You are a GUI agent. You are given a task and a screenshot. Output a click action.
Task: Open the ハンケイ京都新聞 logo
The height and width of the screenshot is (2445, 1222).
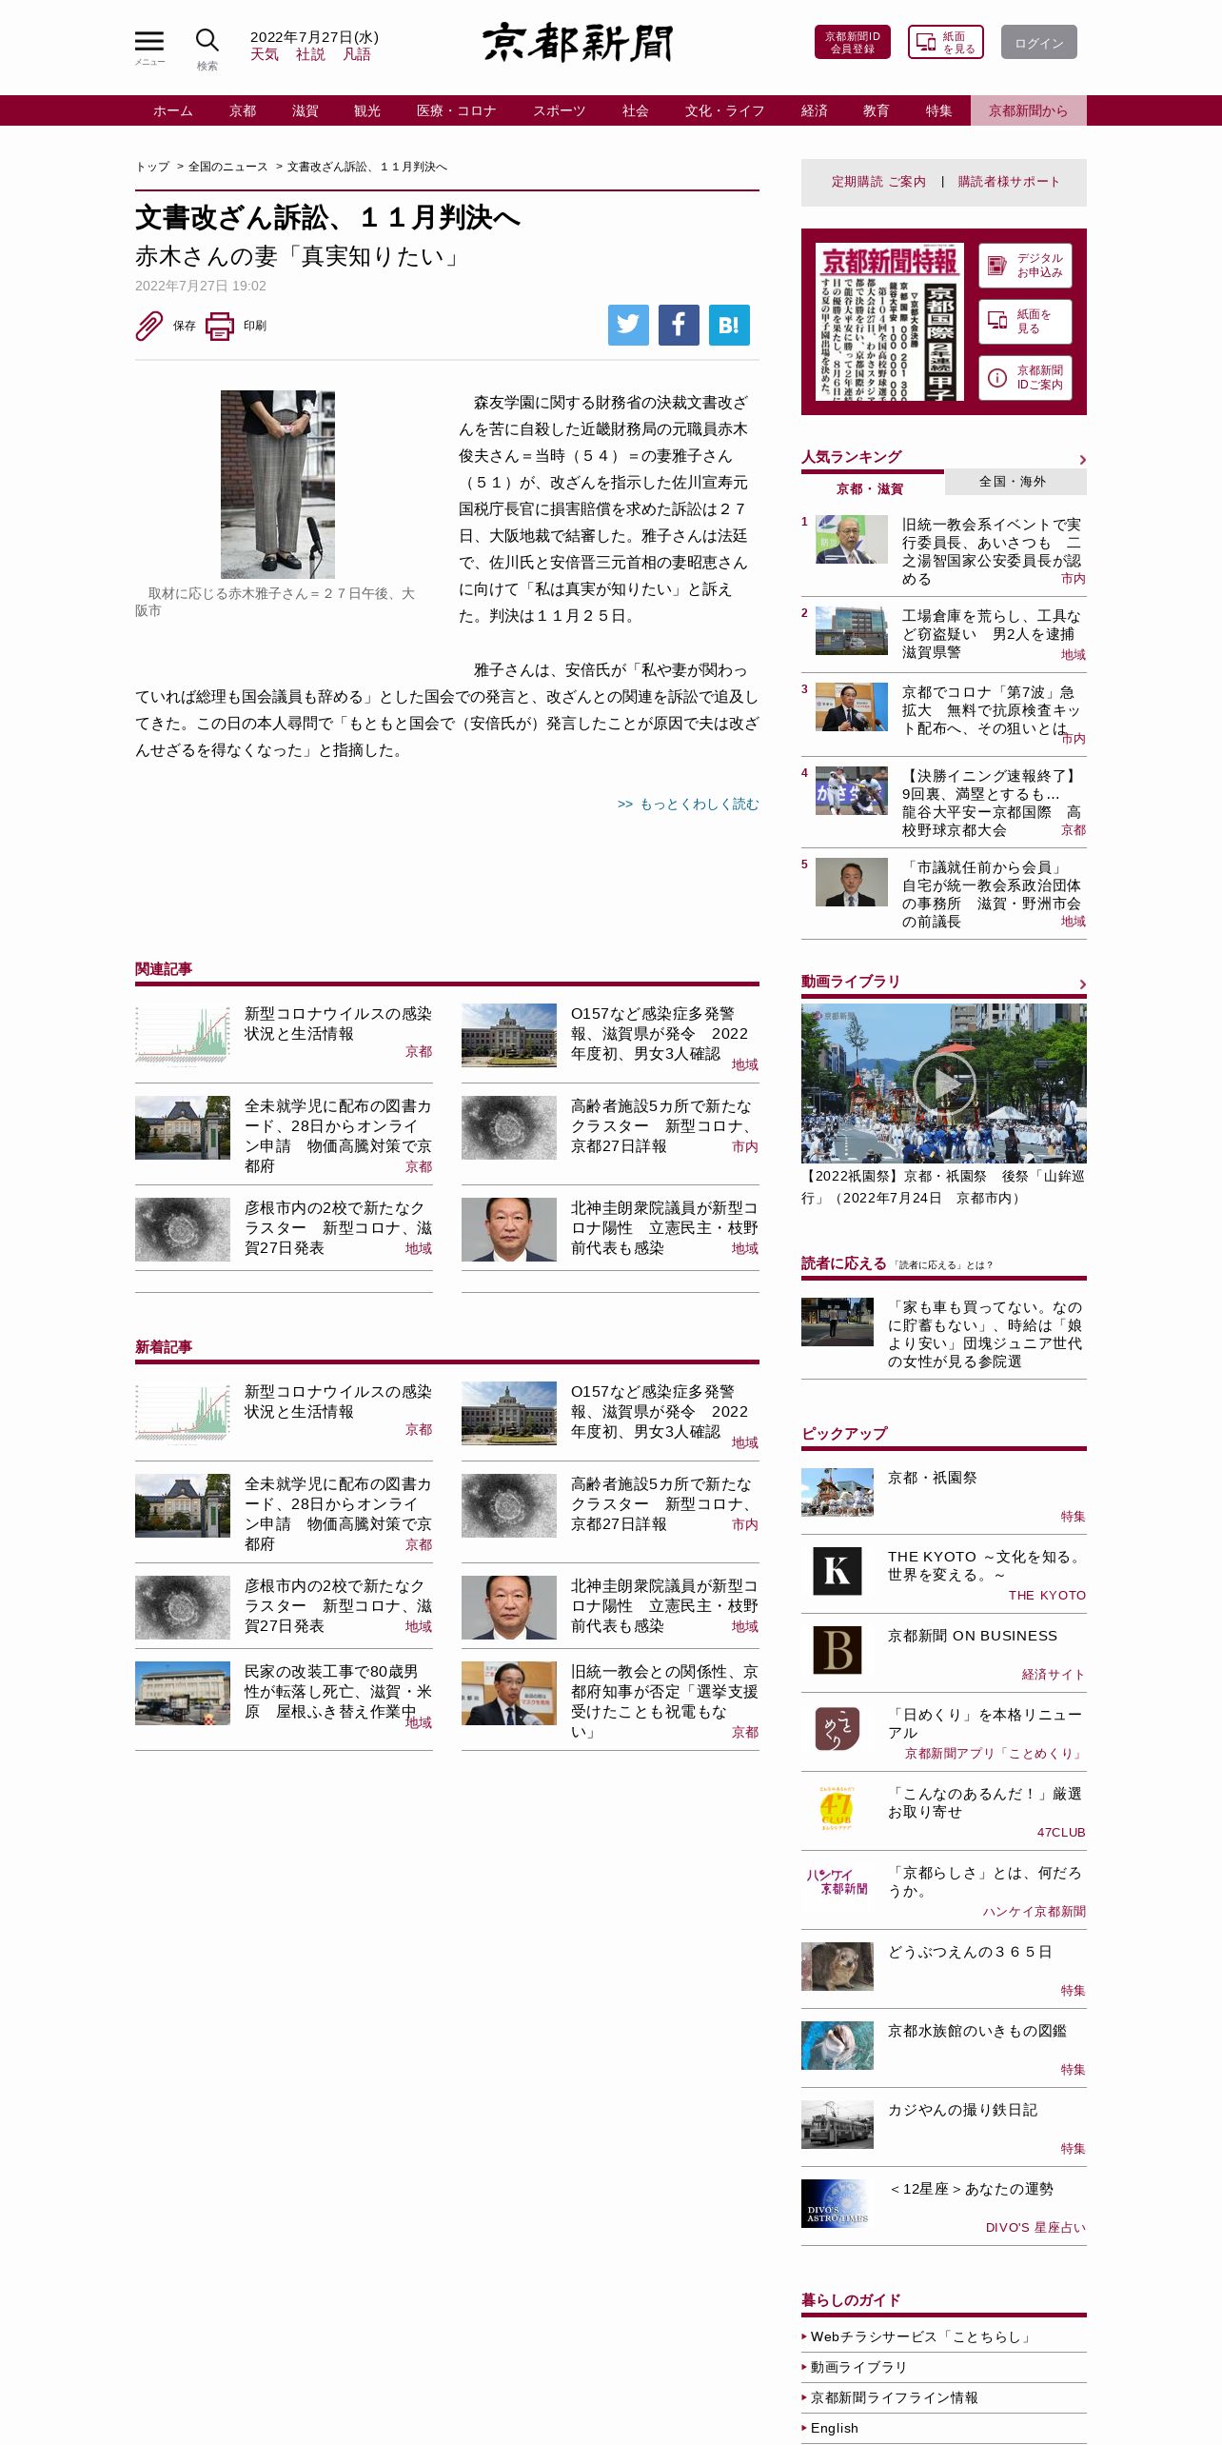click(x=838, y=1881)
